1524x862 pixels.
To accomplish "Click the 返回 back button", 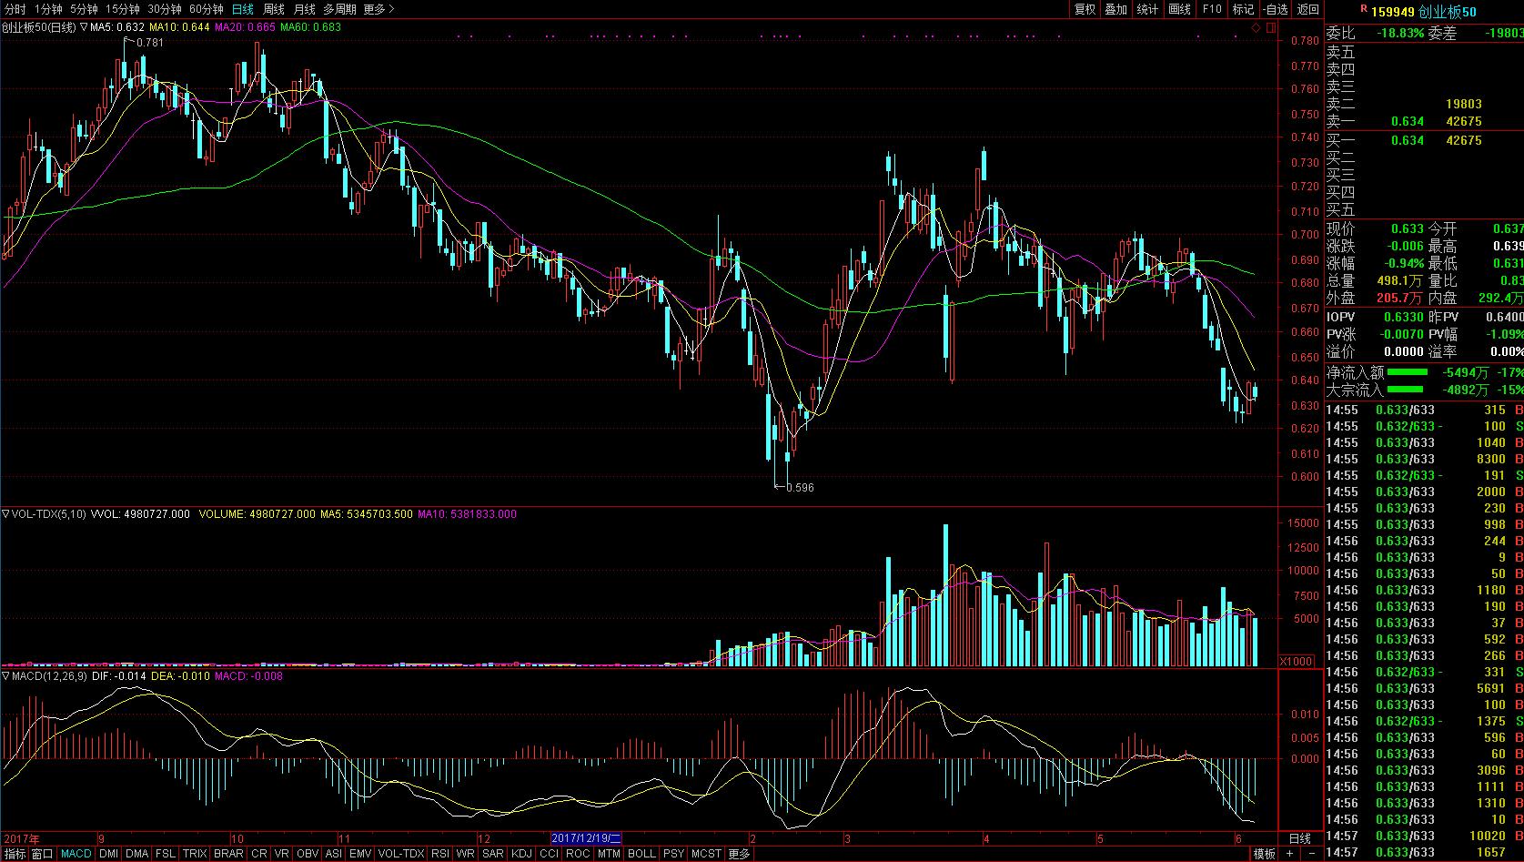I will [x=1308, y=9].
